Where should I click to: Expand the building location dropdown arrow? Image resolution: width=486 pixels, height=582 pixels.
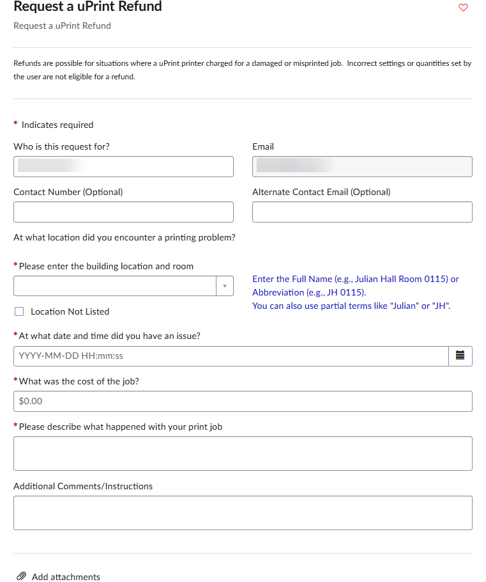pyautogui.click(x=225, y=286)
